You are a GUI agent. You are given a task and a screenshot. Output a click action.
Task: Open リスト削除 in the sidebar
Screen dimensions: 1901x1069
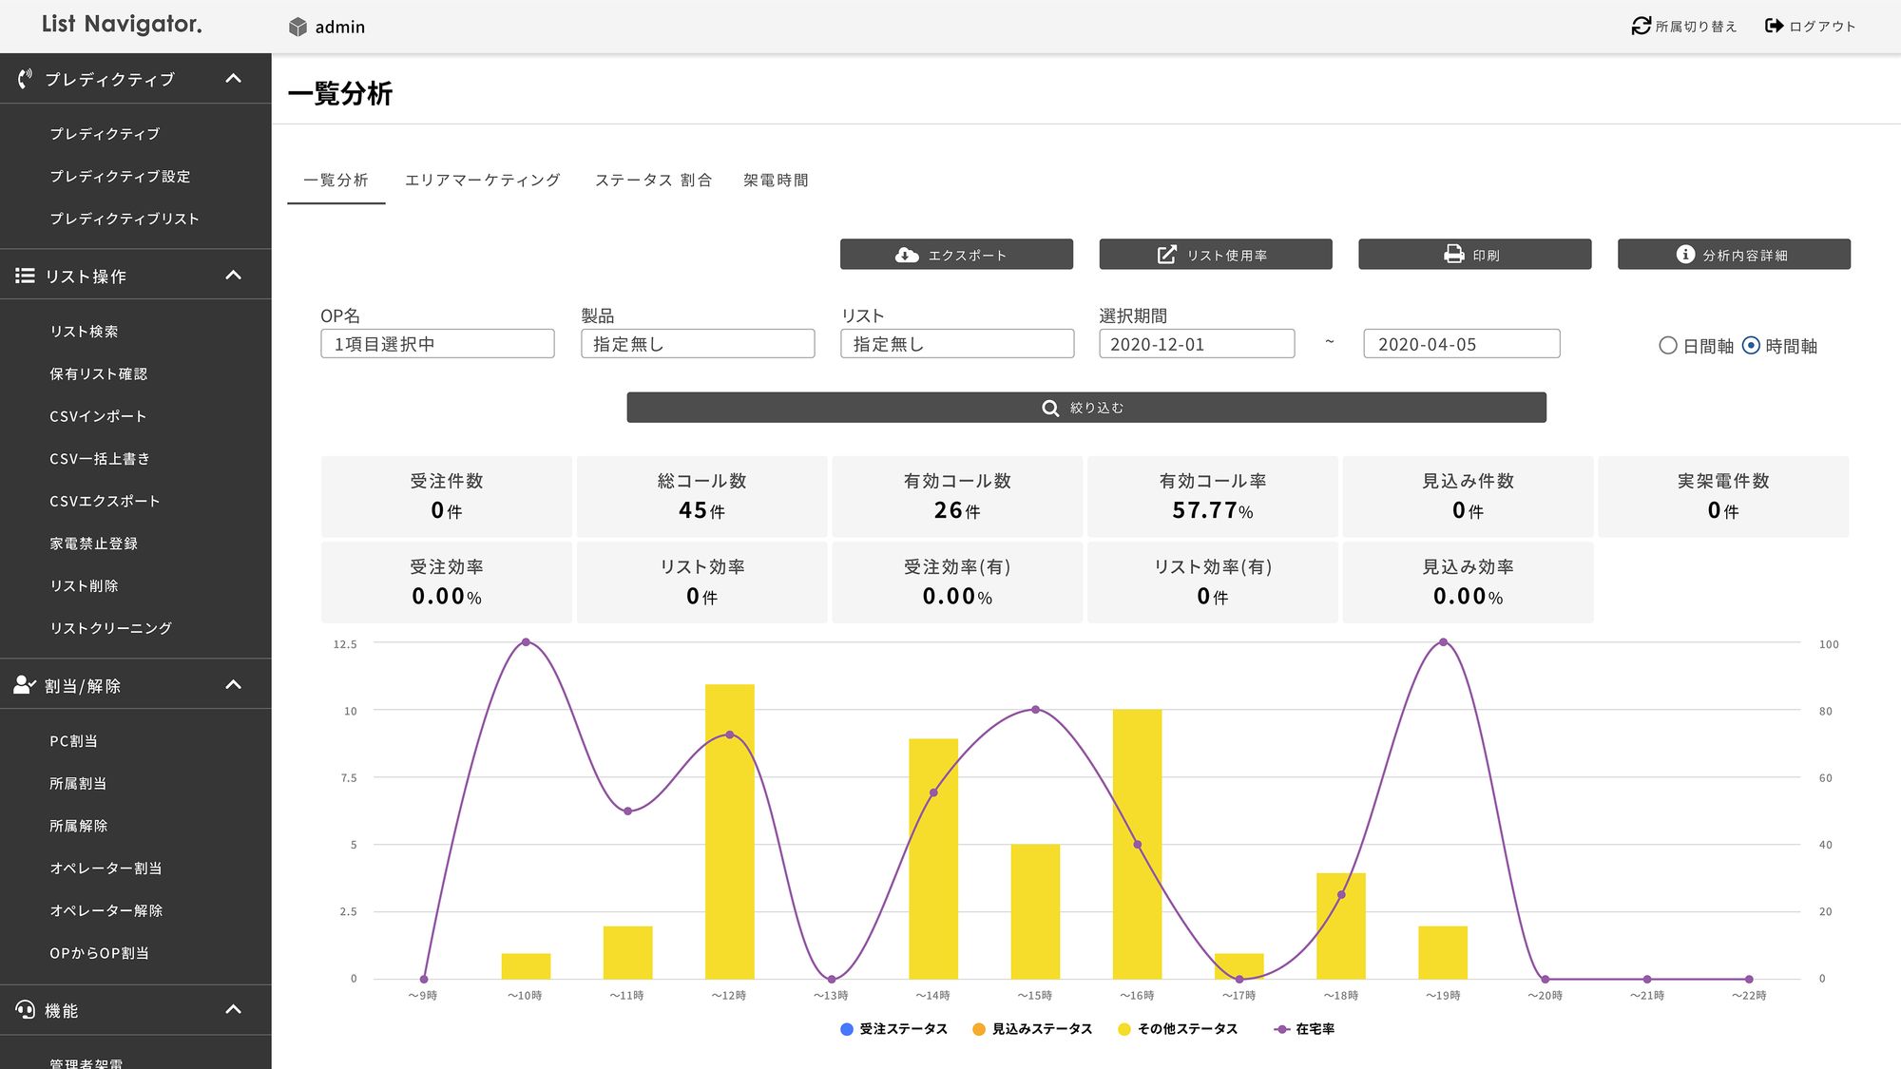tap(84, 586)
